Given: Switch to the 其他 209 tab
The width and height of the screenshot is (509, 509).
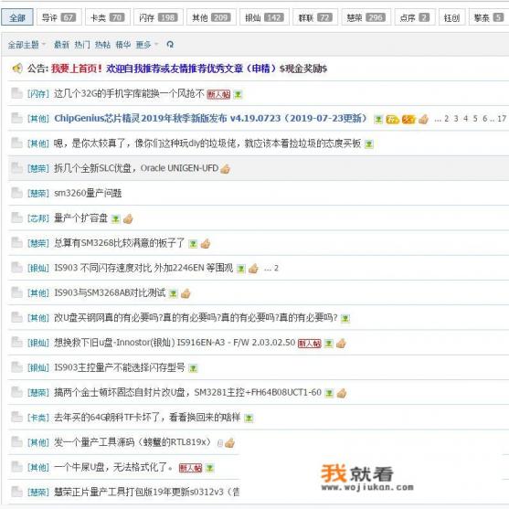Looking at the screenshot, I should click(x=211, y=17).
